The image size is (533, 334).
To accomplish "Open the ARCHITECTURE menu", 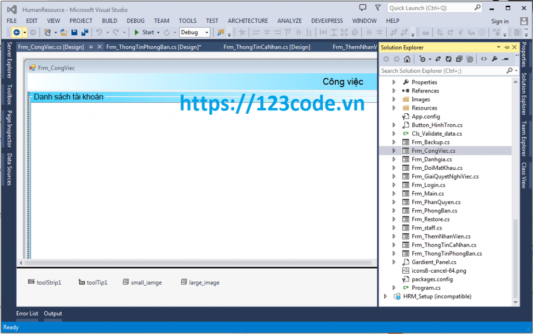I will [248, 21].
